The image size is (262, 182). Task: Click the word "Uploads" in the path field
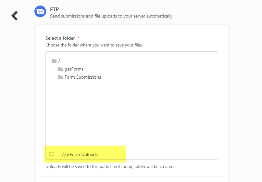point(89,154)
